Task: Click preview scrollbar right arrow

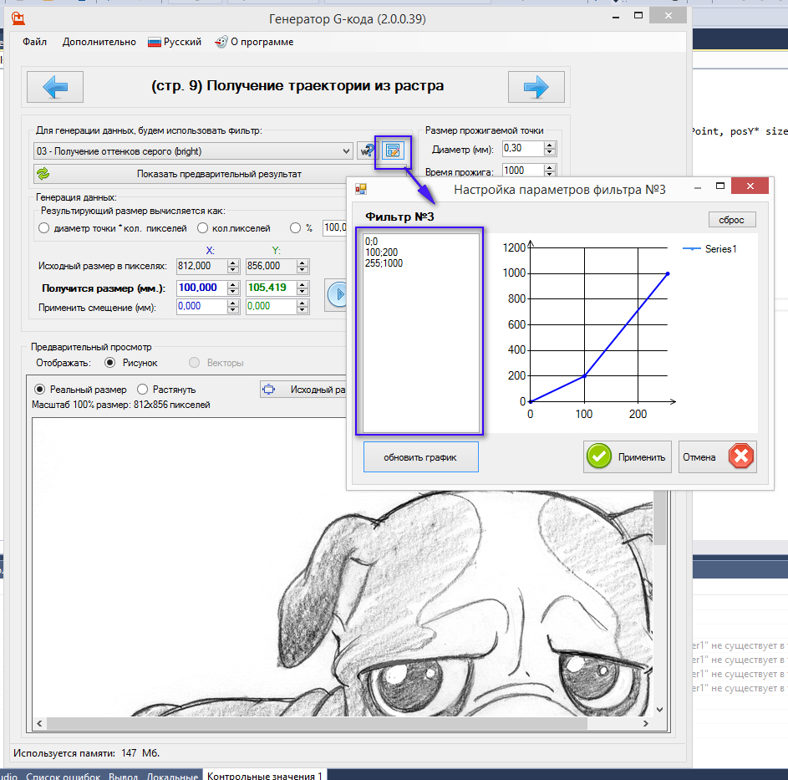Action: pyautogui.click(x=646, y=723)
